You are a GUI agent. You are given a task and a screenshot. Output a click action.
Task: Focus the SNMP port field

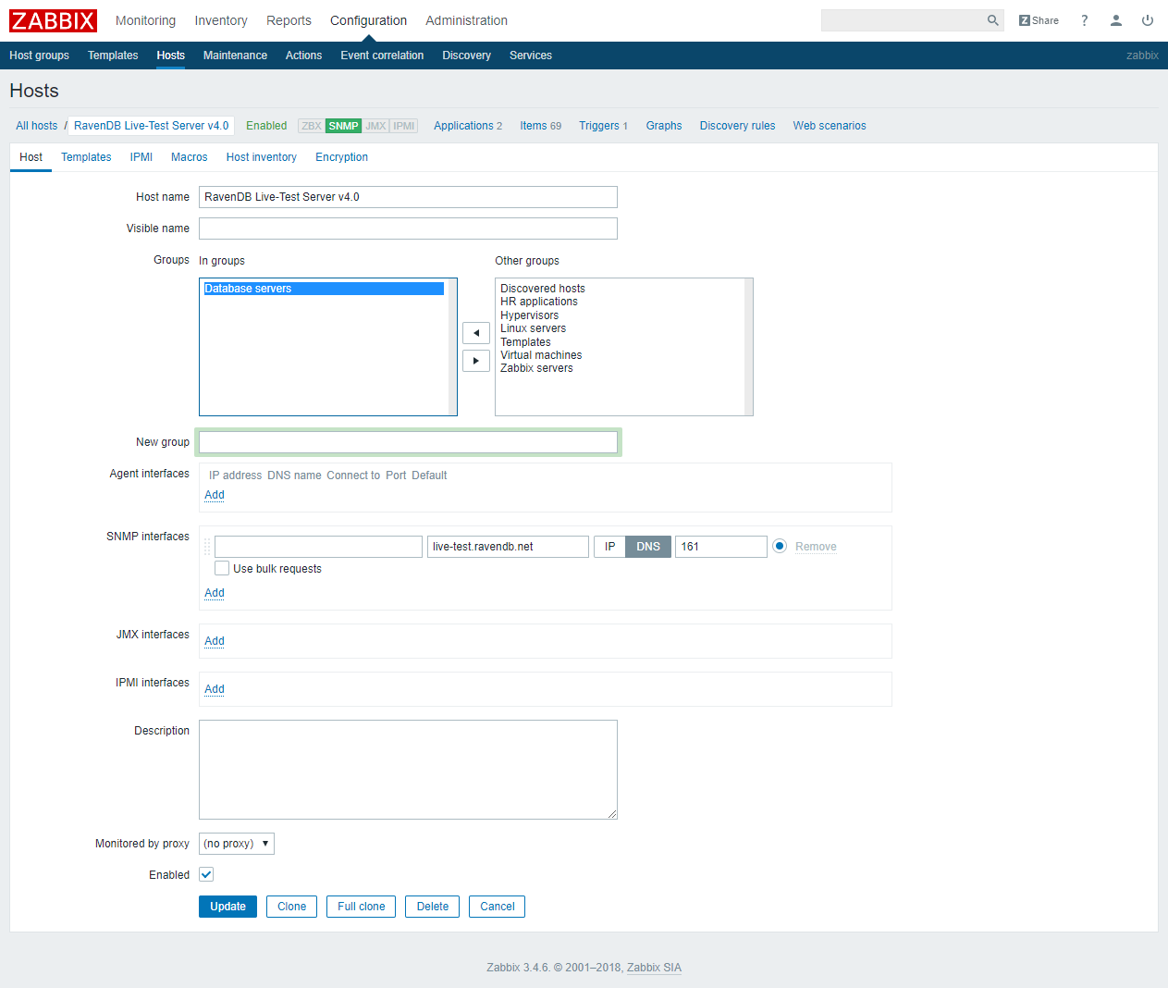pyautogui.click(x=721, y=547)
